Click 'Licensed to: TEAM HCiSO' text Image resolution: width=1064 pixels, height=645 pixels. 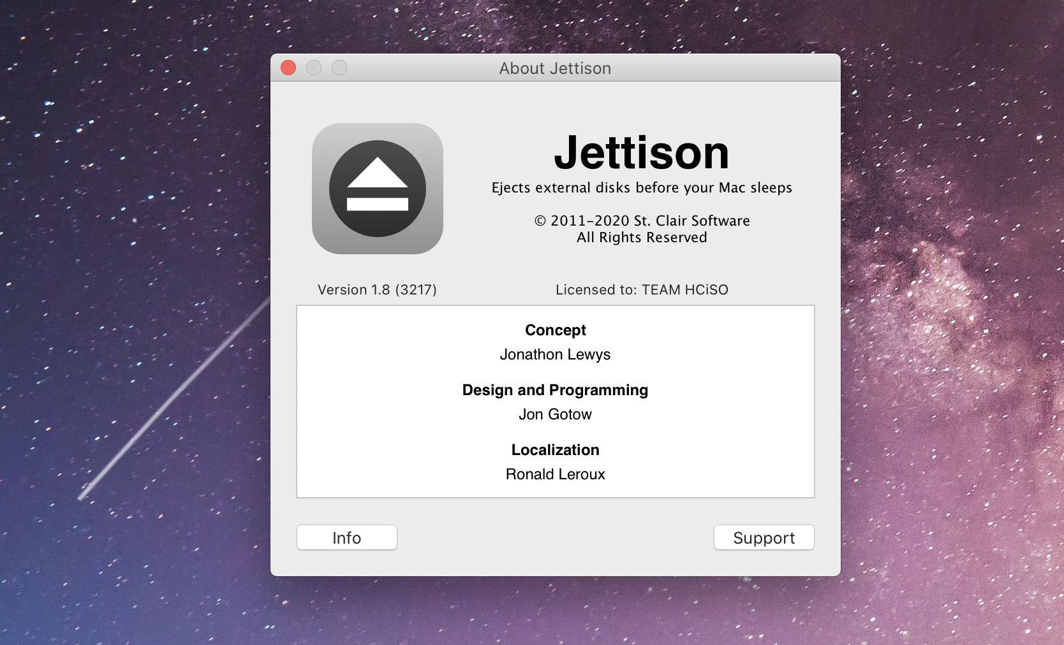642,289
